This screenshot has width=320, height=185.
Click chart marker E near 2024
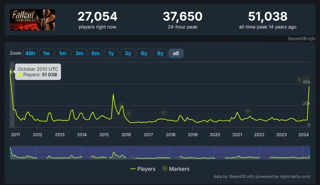(299, 80)
